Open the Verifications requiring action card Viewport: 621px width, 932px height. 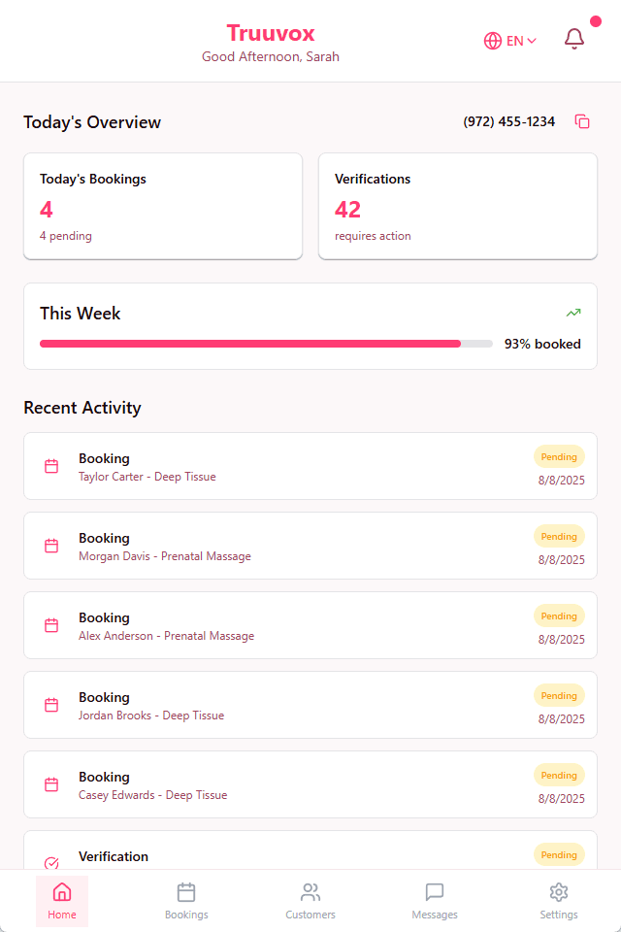pos(457,206)
